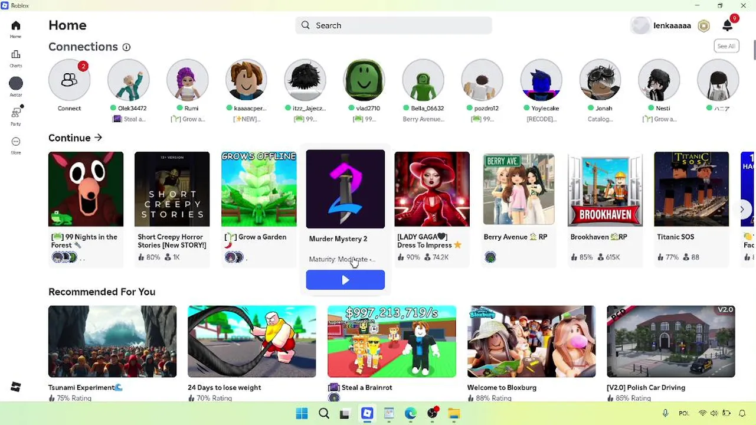Open Nesti's avatar
Viewport: 756px width, 425px height.
point(659,80)
